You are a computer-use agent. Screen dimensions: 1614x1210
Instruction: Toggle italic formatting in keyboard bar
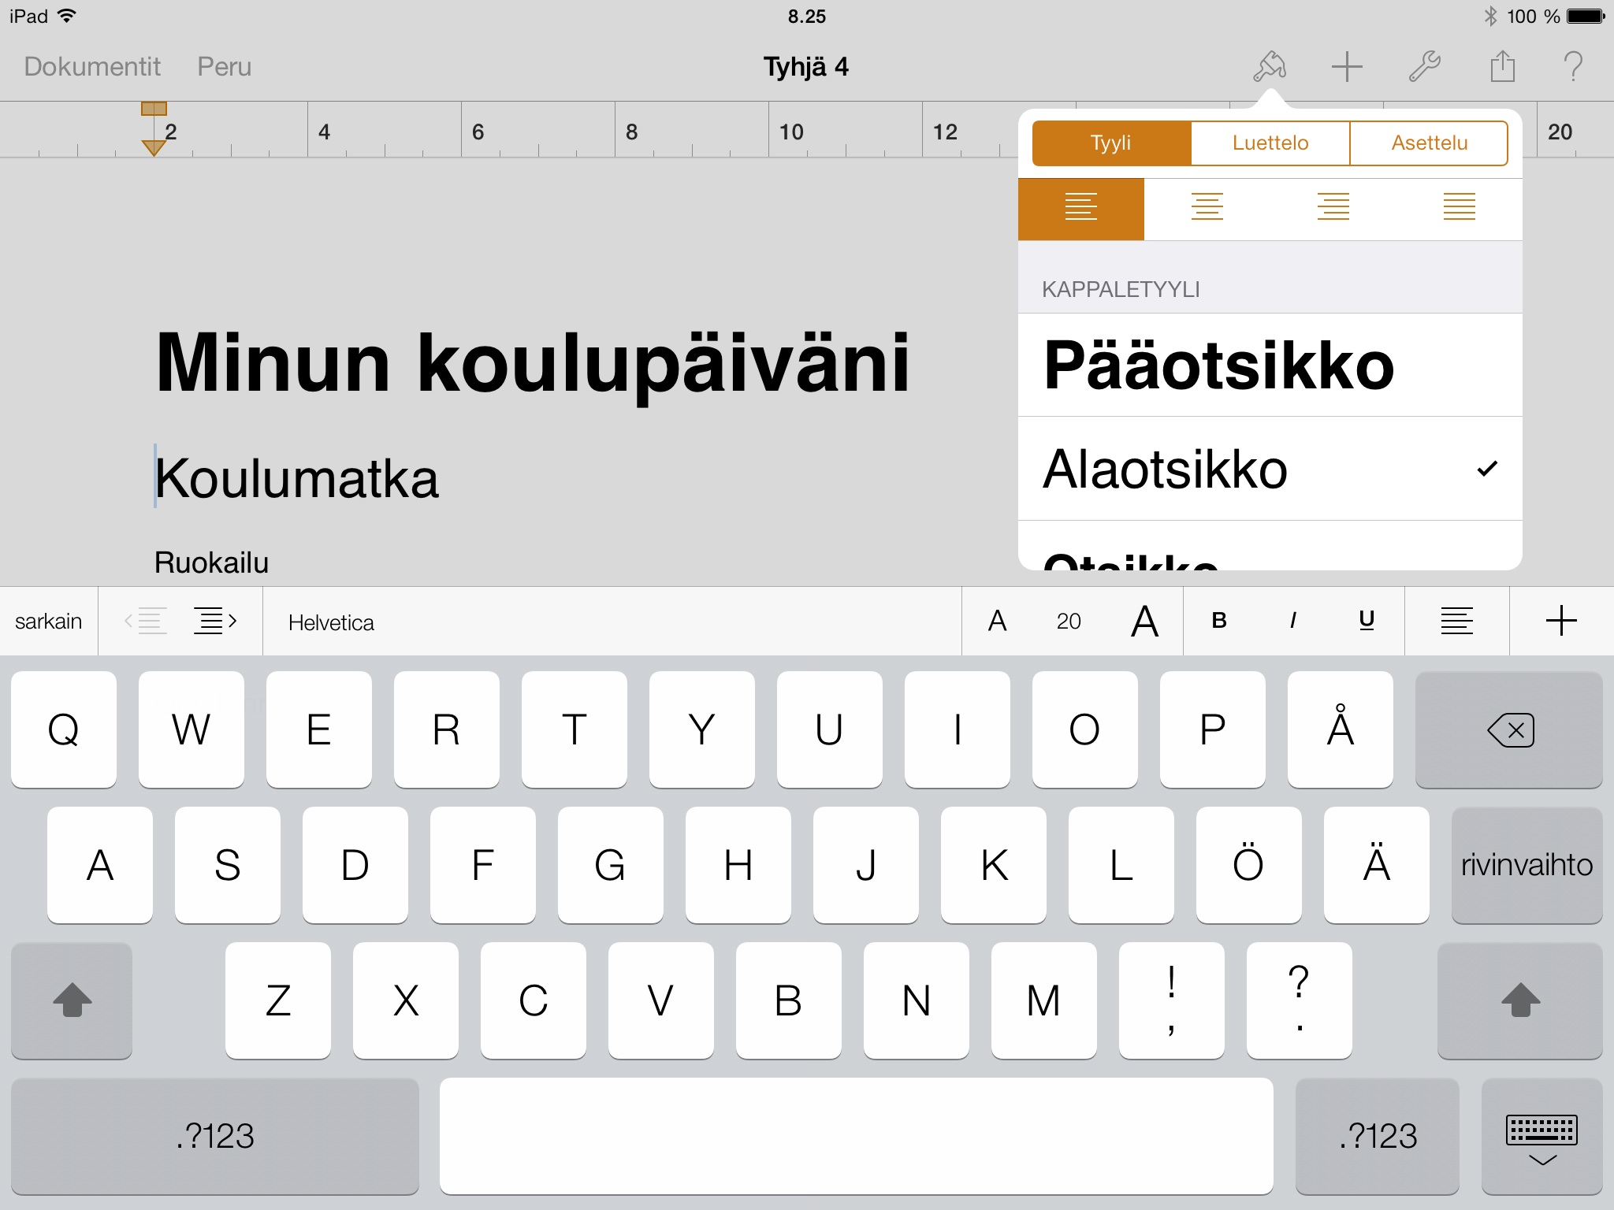click(x=1292, y=622)
